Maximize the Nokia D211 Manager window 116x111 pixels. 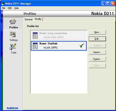pos(108,4)
